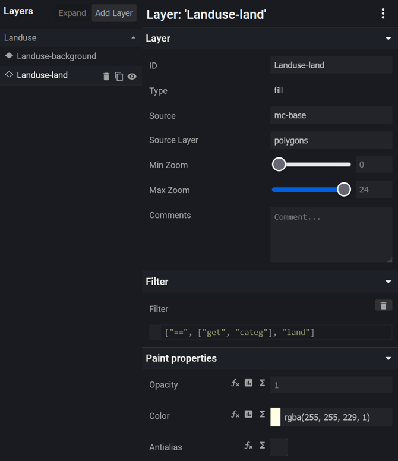Click the Max Zoom slider handle
The height and width of the screenshot is (461, 398).
[x=344, y=190]
